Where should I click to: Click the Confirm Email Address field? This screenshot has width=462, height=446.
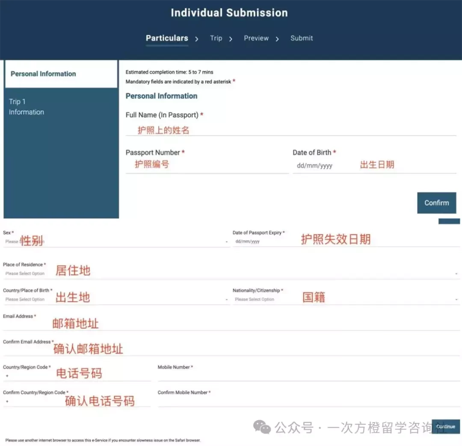tap(231, 351)
